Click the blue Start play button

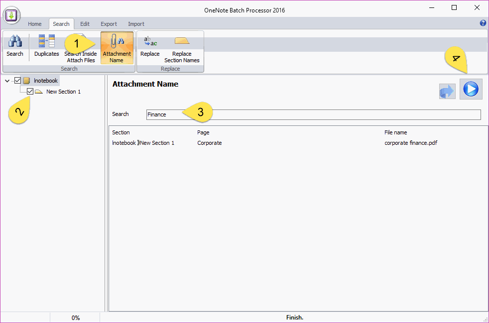[x=471, y=89]
